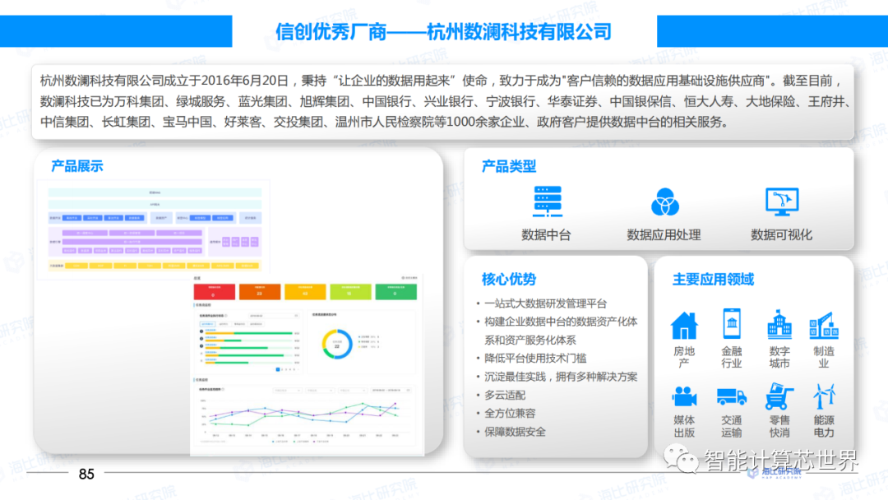The image size is (888, 500).
Task: Click the donut chart in dashboard
Action: [337, 344]
